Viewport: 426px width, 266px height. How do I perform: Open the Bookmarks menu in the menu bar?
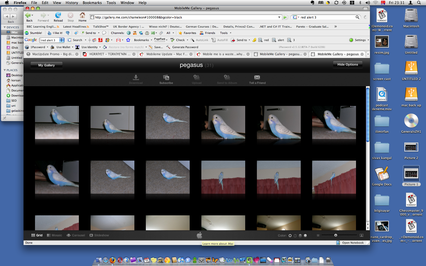[92, 3]
